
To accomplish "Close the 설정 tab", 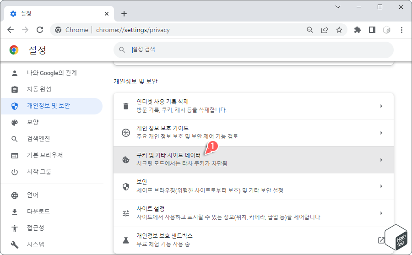I will point(106,14).
